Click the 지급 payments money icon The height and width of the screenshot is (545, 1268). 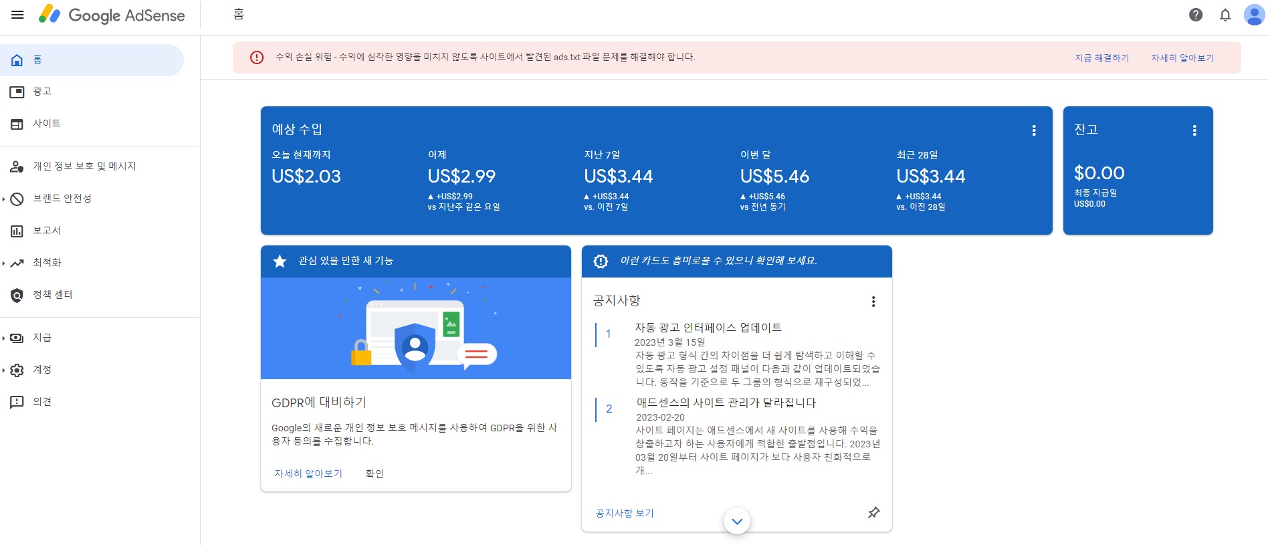tap(17, 338)
